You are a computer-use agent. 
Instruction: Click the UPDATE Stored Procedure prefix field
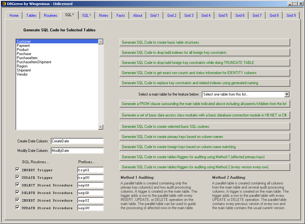(90, 208)
